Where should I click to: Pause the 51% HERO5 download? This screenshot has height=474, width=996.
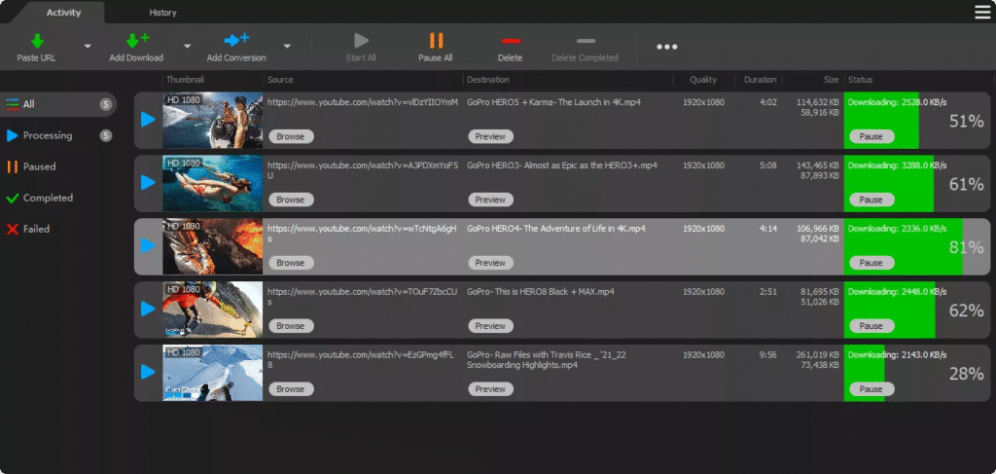click(x=871, y=136)
